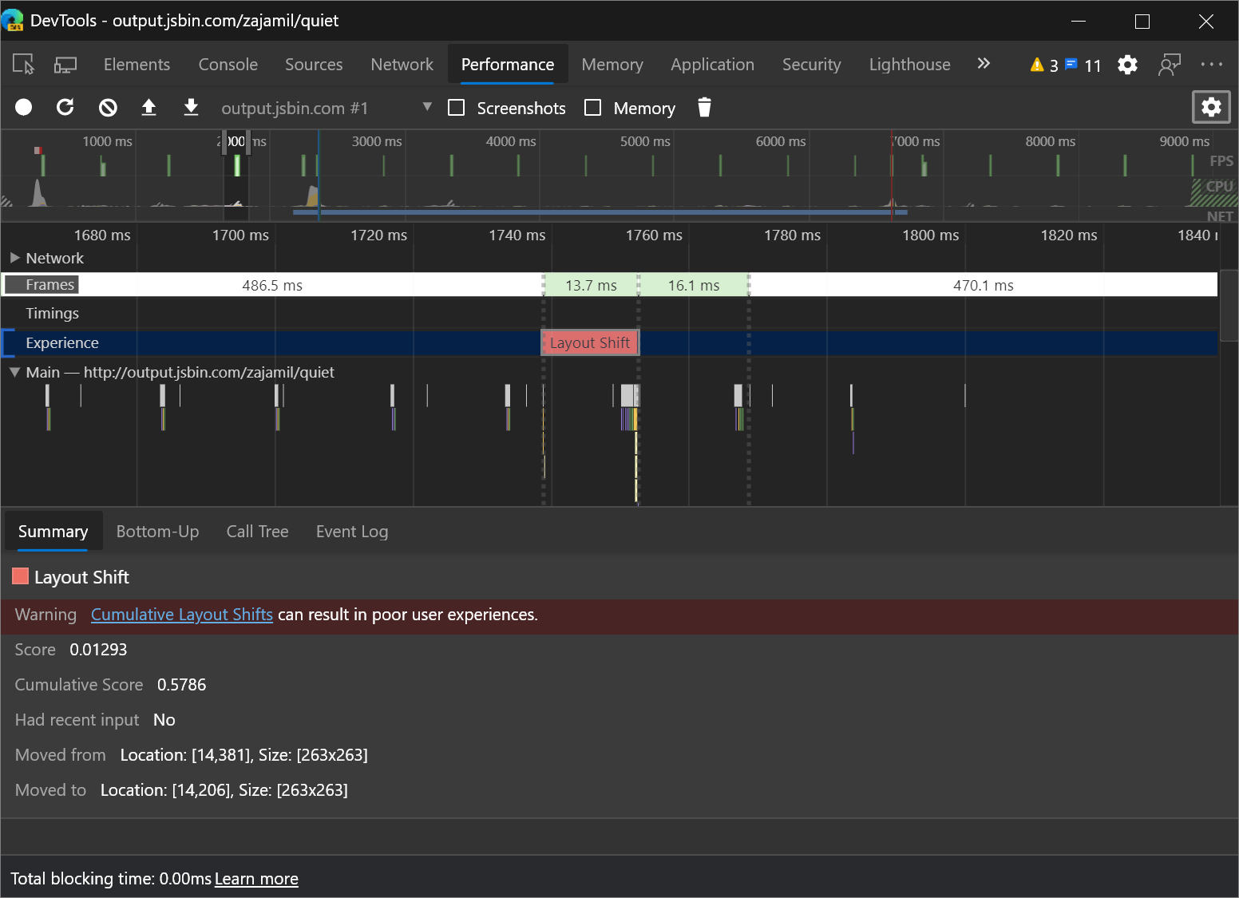
Task: Expand the Network track
Action: pyautogui.click(x=14, y=258)
